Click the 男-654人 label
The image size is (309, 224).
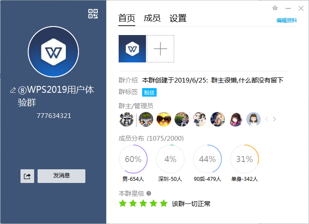[133, 179]
